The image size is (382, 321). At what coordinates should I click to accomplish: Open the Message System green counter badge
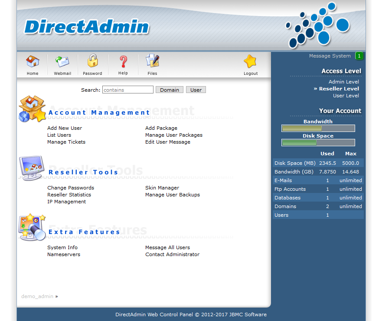coord(359,56)
